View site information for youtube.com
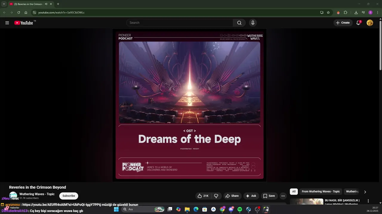 tap(34, 12)
